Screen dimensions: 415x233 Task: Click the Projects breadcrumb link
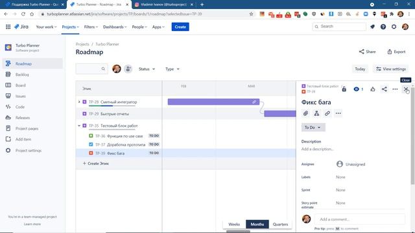coord(82,44)
